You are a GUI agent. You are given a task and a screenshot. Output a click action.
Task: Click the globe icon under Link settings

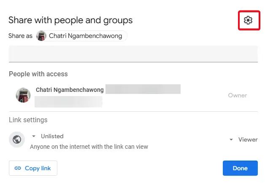tap(17, 139)
